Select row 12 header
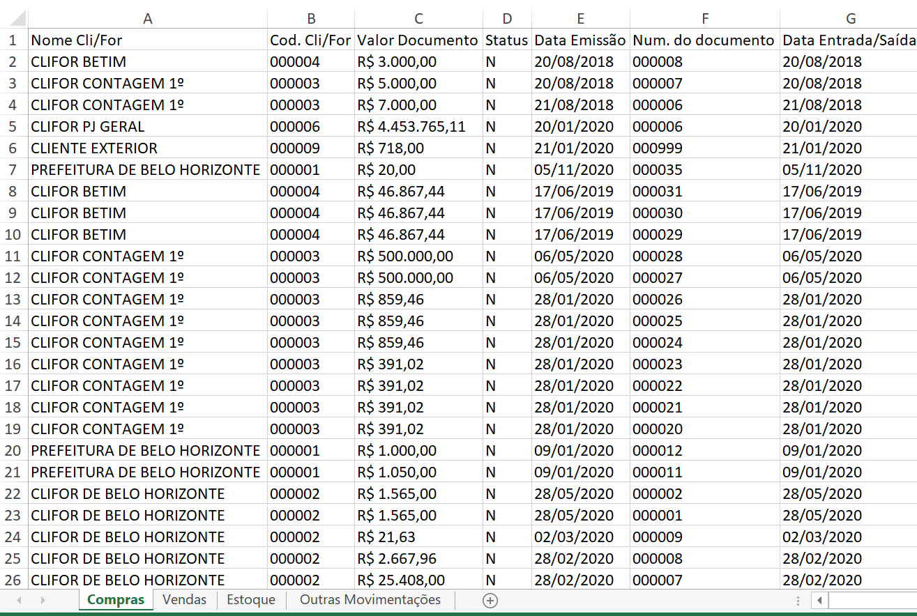 (x=14, y=278)
